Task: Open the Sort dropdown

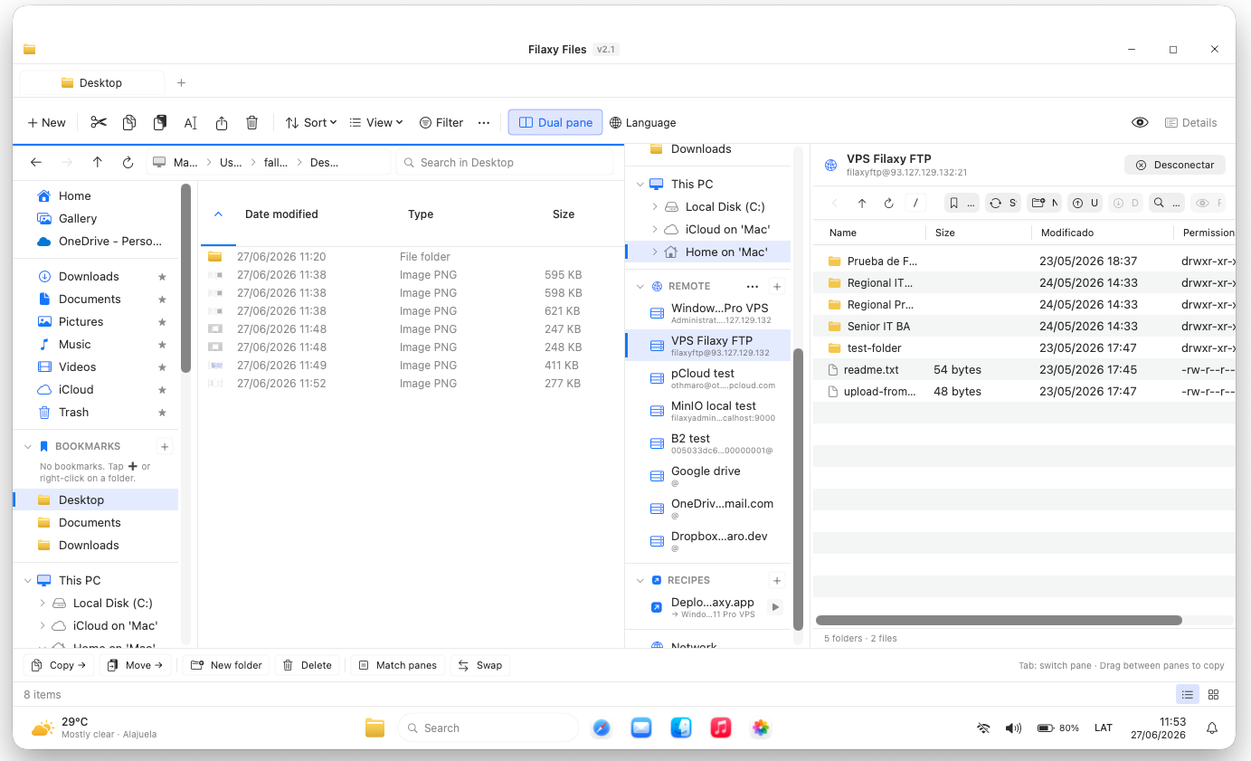Action: tap(311, 122)
